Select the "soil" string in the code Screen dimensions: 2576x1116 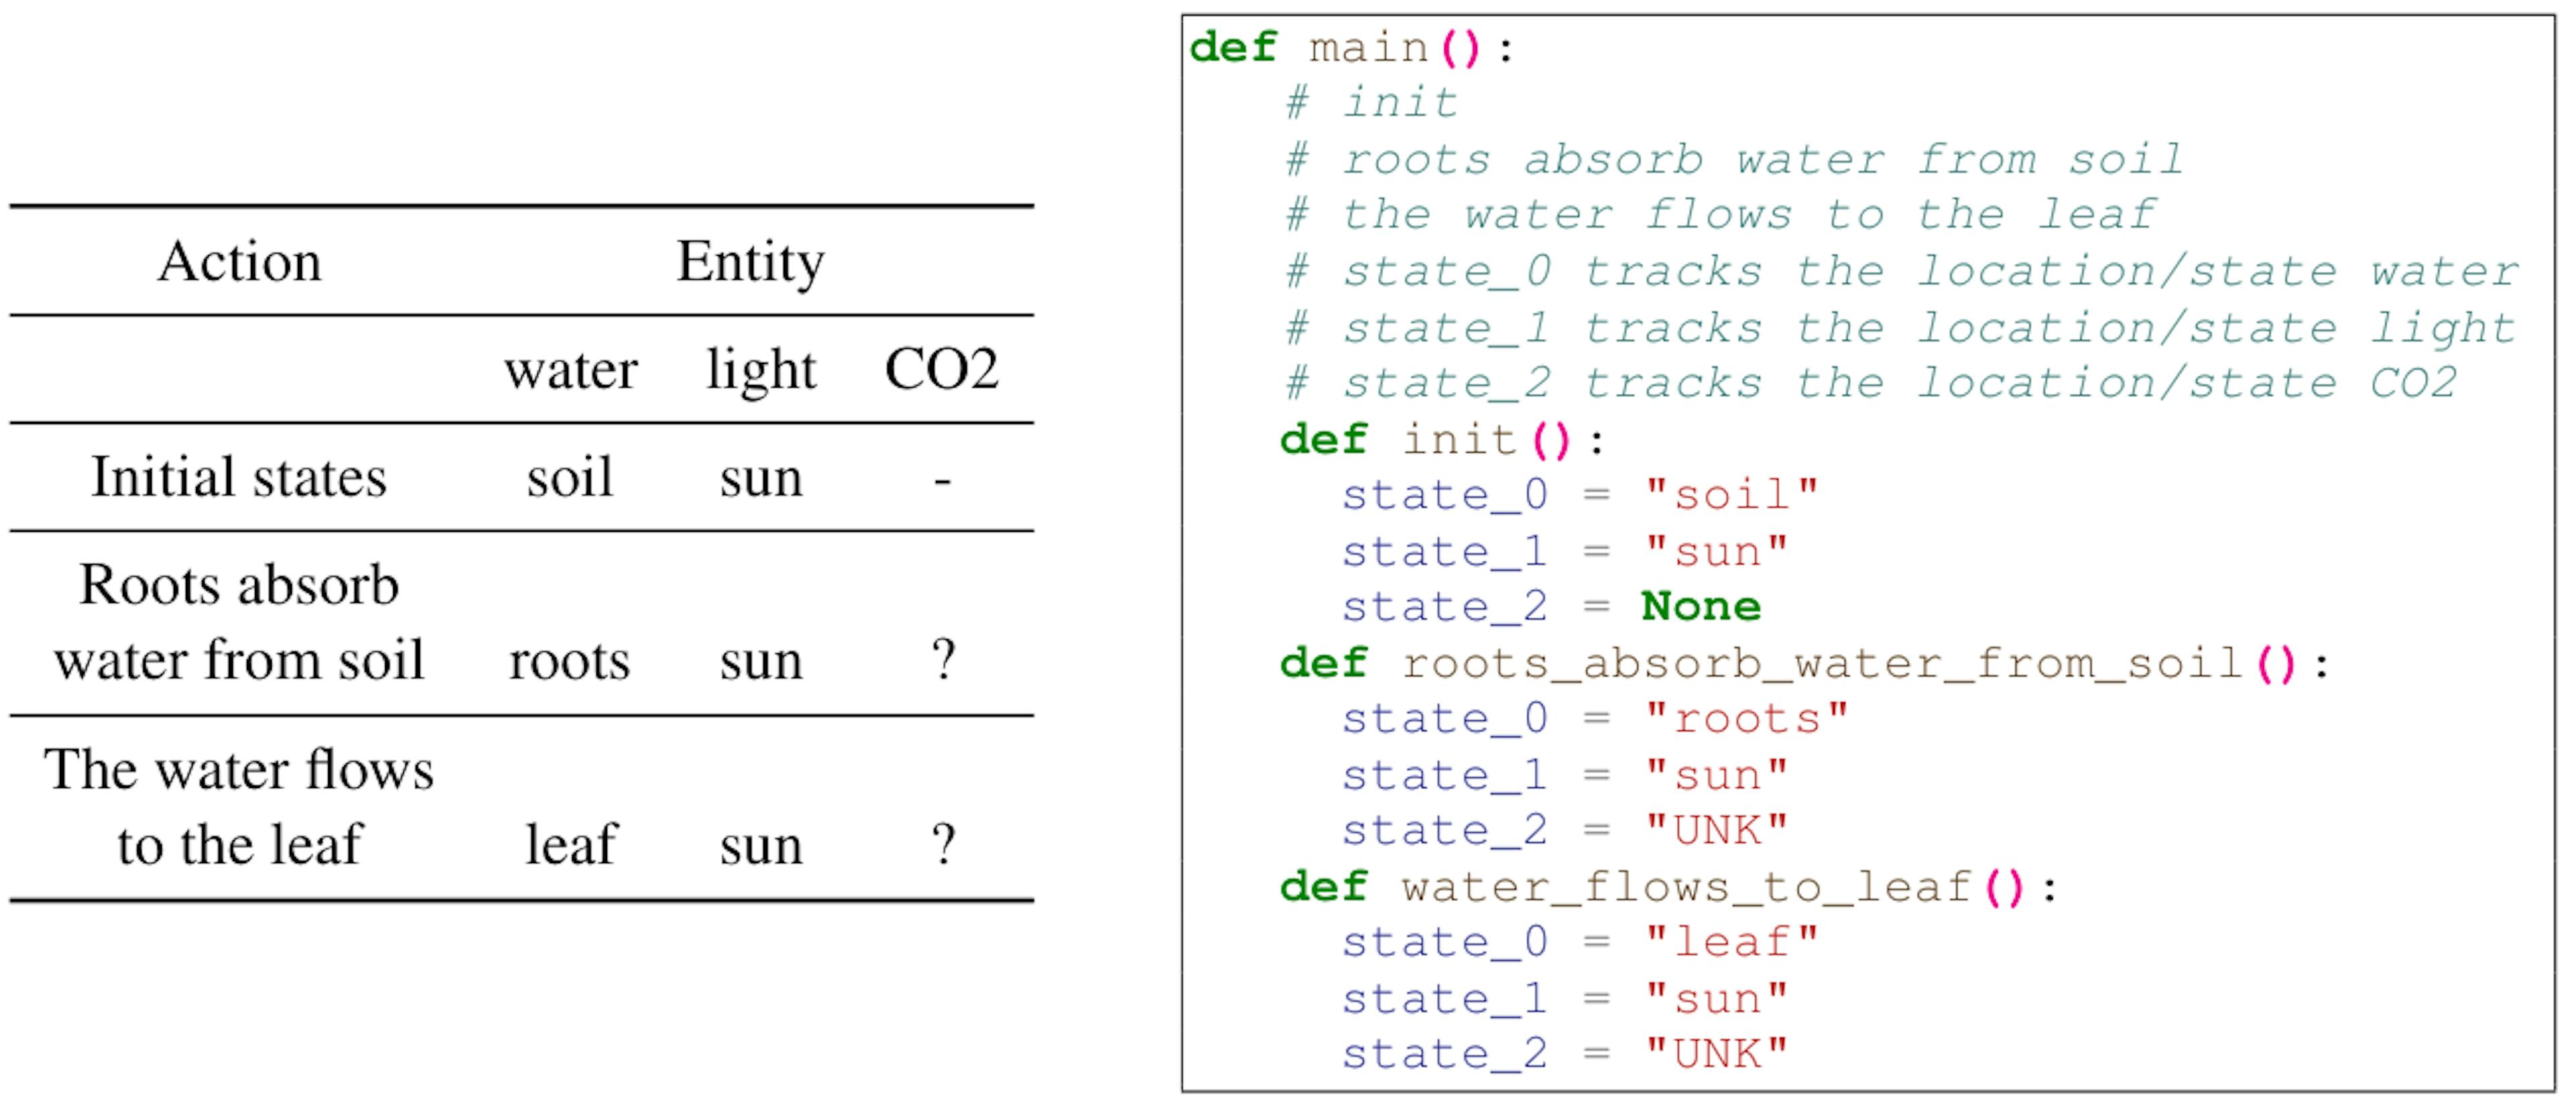(x=1731, y=495)
